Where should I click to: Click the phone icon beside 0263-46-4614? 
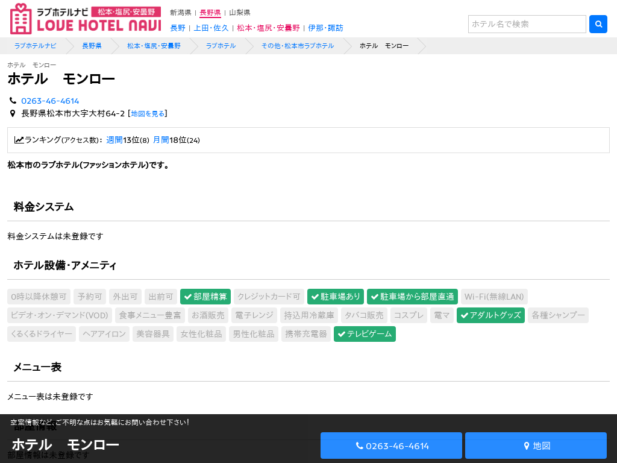click(x=13, y=101)
